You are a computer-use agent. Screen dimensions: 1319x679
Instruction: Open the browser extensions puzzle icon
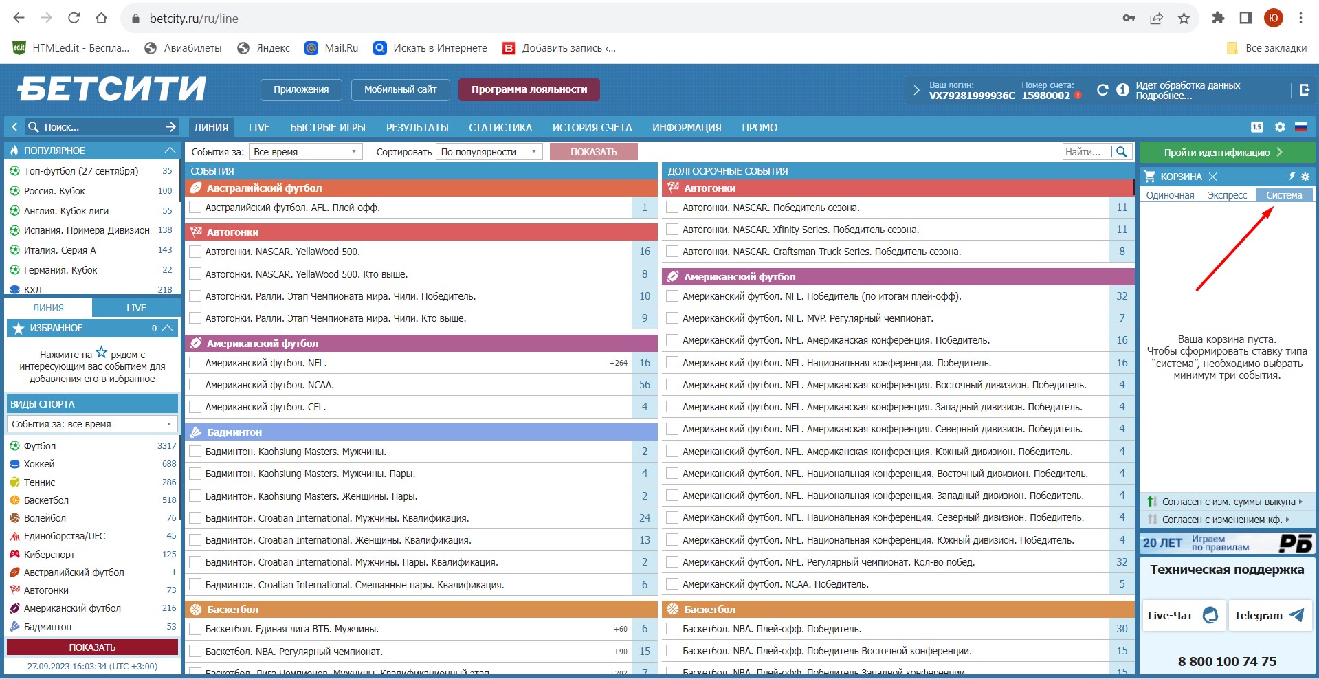[x=1218, y=19]
